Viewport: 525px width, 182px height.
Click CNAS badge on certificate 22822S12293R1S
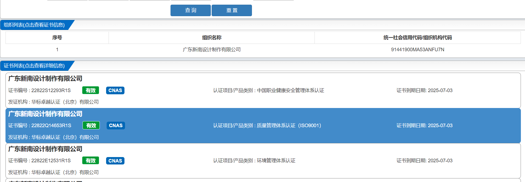pos(115,90)
